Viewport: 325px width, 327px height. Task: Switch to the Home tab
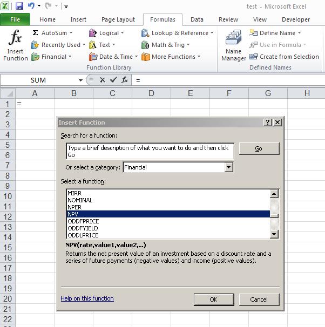48,19
